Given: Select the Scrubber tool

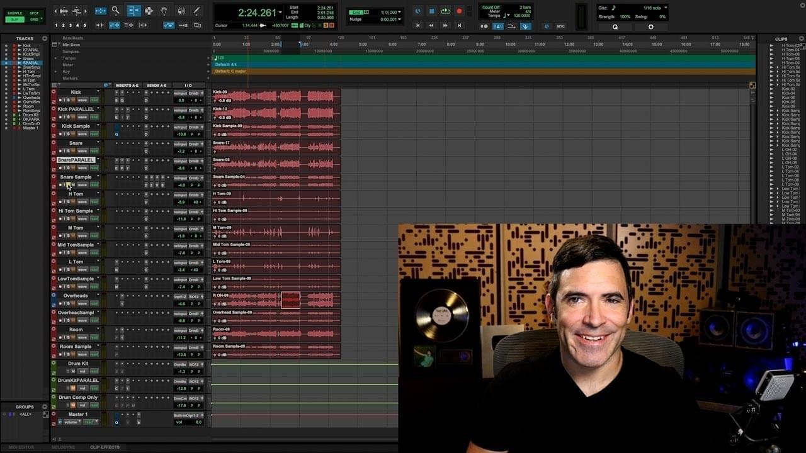Looking at the screenshot, I should [x=181, y=11].
